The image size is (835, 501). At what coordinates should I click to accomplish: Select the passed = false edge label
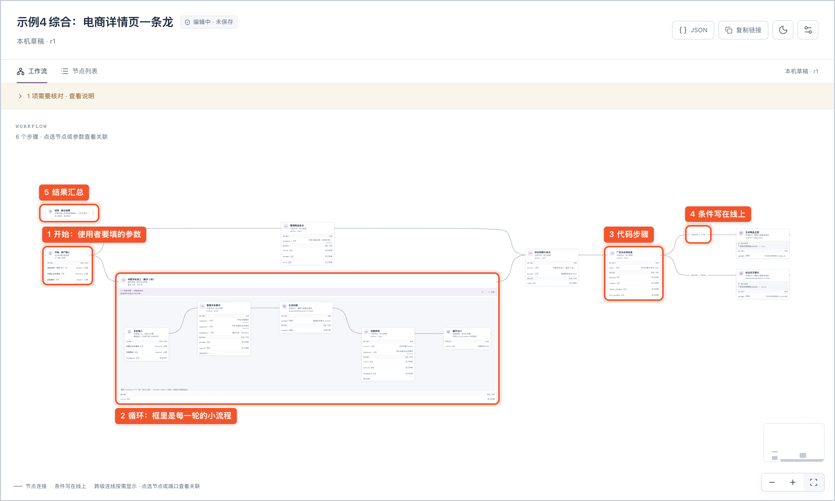(x=698, y=275)
